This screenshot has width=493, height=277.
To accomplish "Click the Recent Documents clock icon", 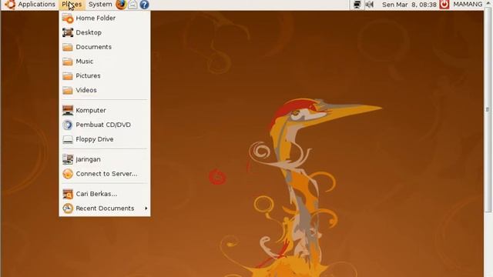I will [x=68, y=209].
